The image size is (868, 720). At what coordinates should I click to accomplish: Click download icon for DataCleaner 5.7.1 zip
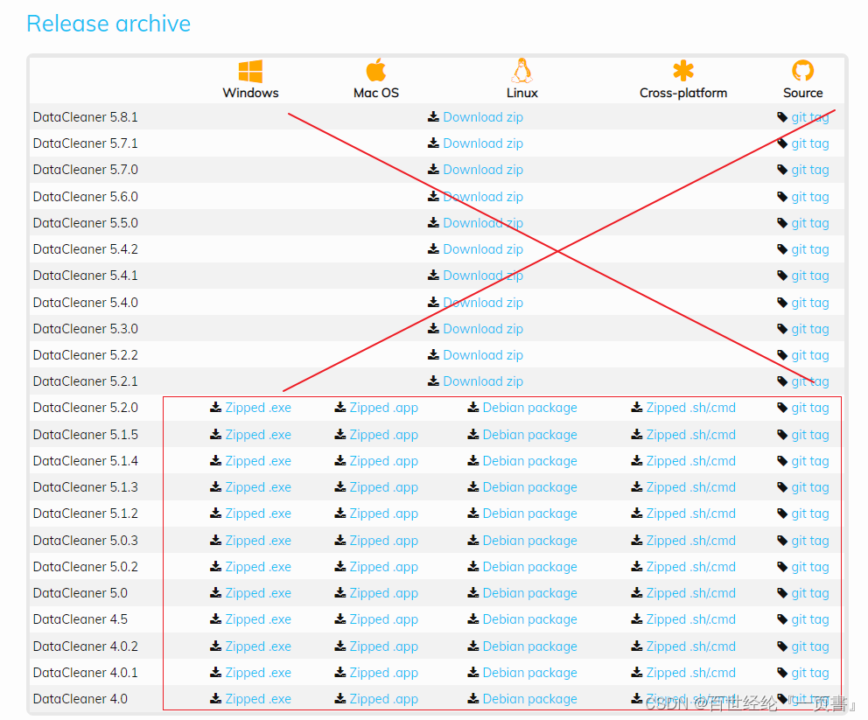(433, 143)
